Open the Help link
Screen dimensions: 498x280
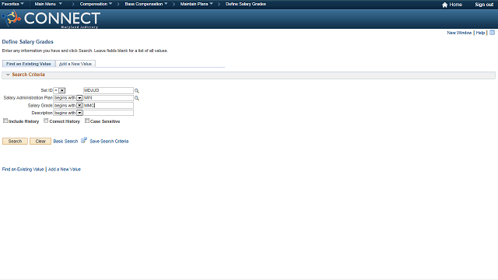(480, 33)
